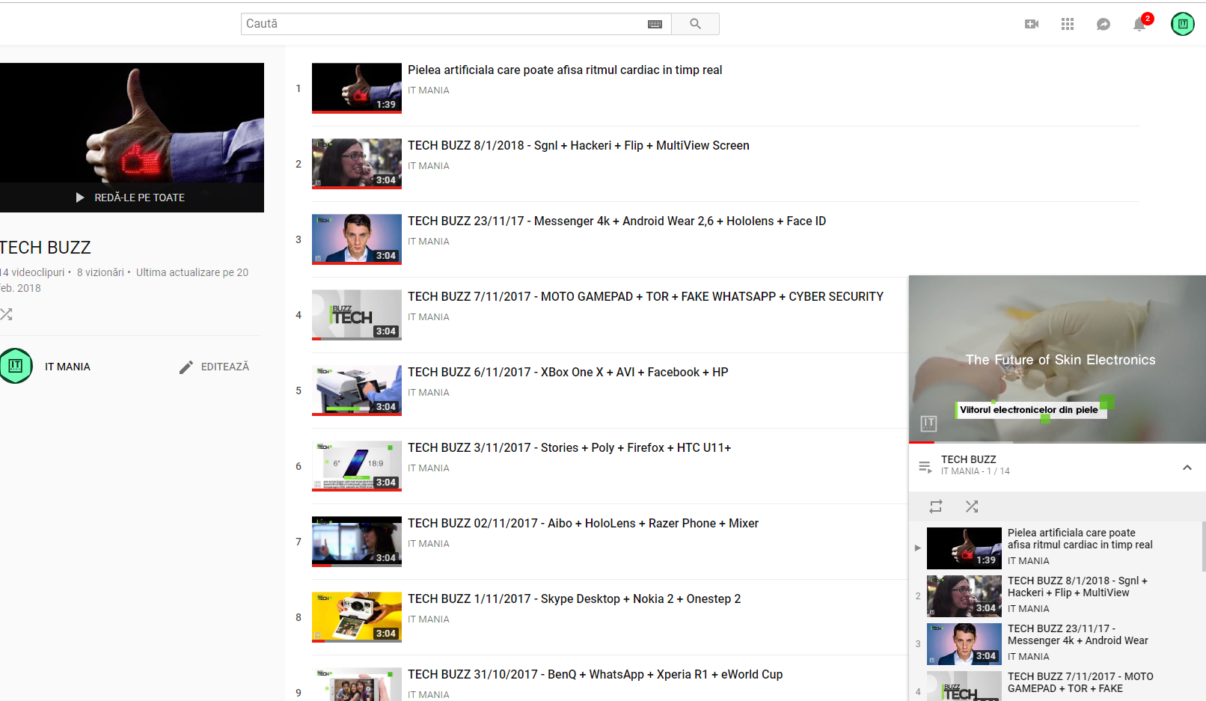The height and width of the screenshot is (701, 1206).
Task: Open the YouTube apps grid icon
Action: tap(1068, 24)
